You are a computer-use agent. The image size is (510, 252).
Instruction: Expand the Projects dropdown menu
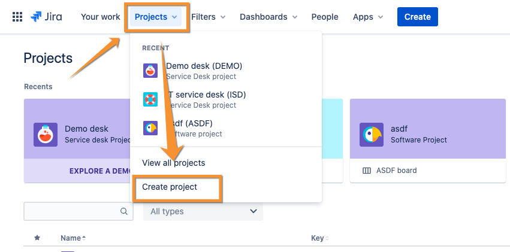click(x=156, y=17)
